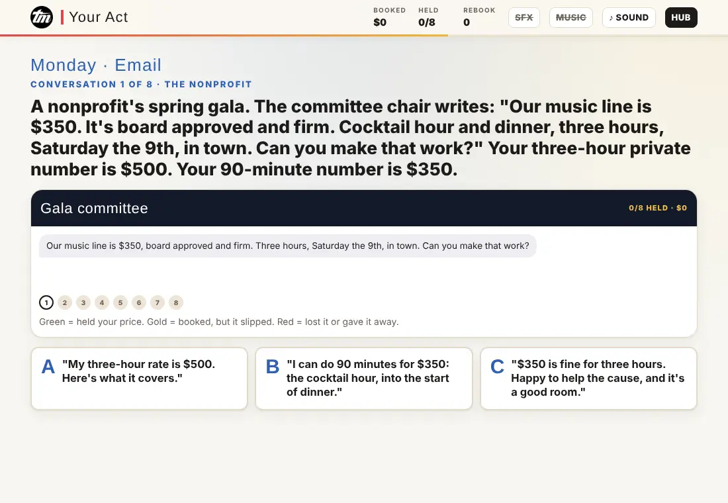Select conversation step circle 8
Image resolution: width=728 pixels, height=503 pixels.
176,302
